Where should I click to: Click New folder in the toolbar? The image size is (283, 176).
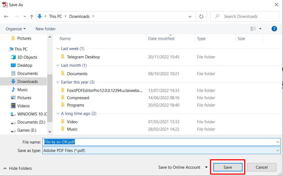[x=46, y=29]
